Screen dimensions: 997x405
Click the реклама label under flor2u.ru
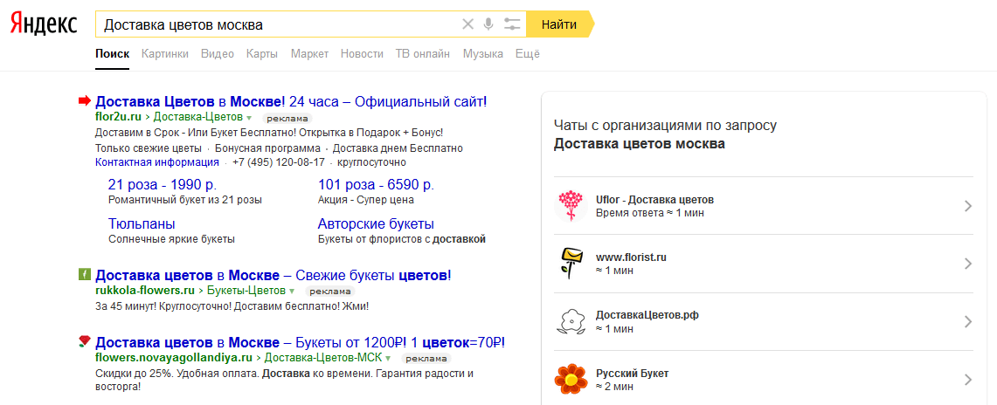pyautogui.click(x=287, y=118)
